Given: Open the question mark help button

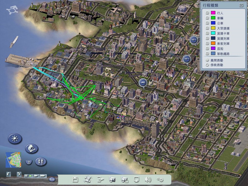Looking at the screenshot, I should 29,162.
